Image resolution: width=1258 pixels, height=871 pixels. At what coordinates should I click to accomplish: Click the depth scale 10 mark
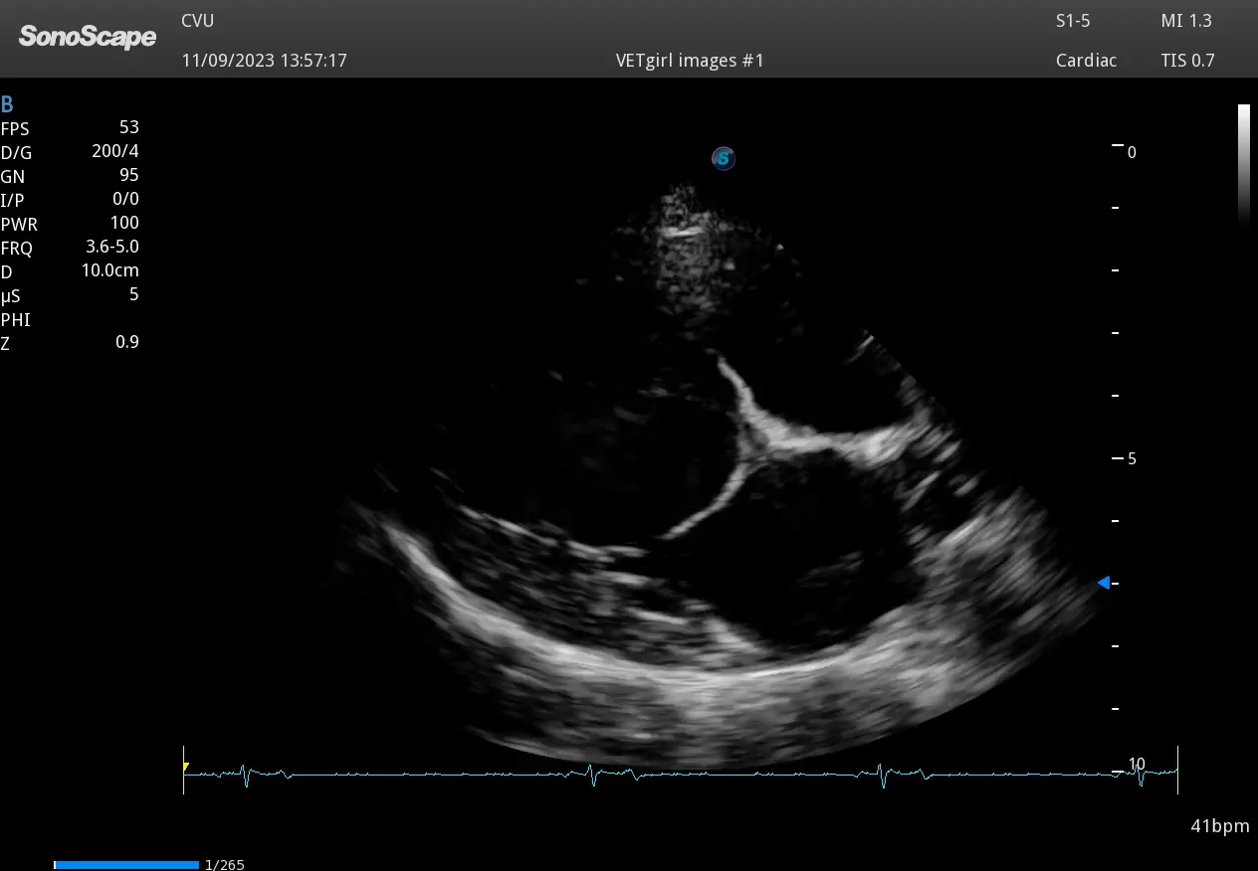click(x=1137, y=765)
